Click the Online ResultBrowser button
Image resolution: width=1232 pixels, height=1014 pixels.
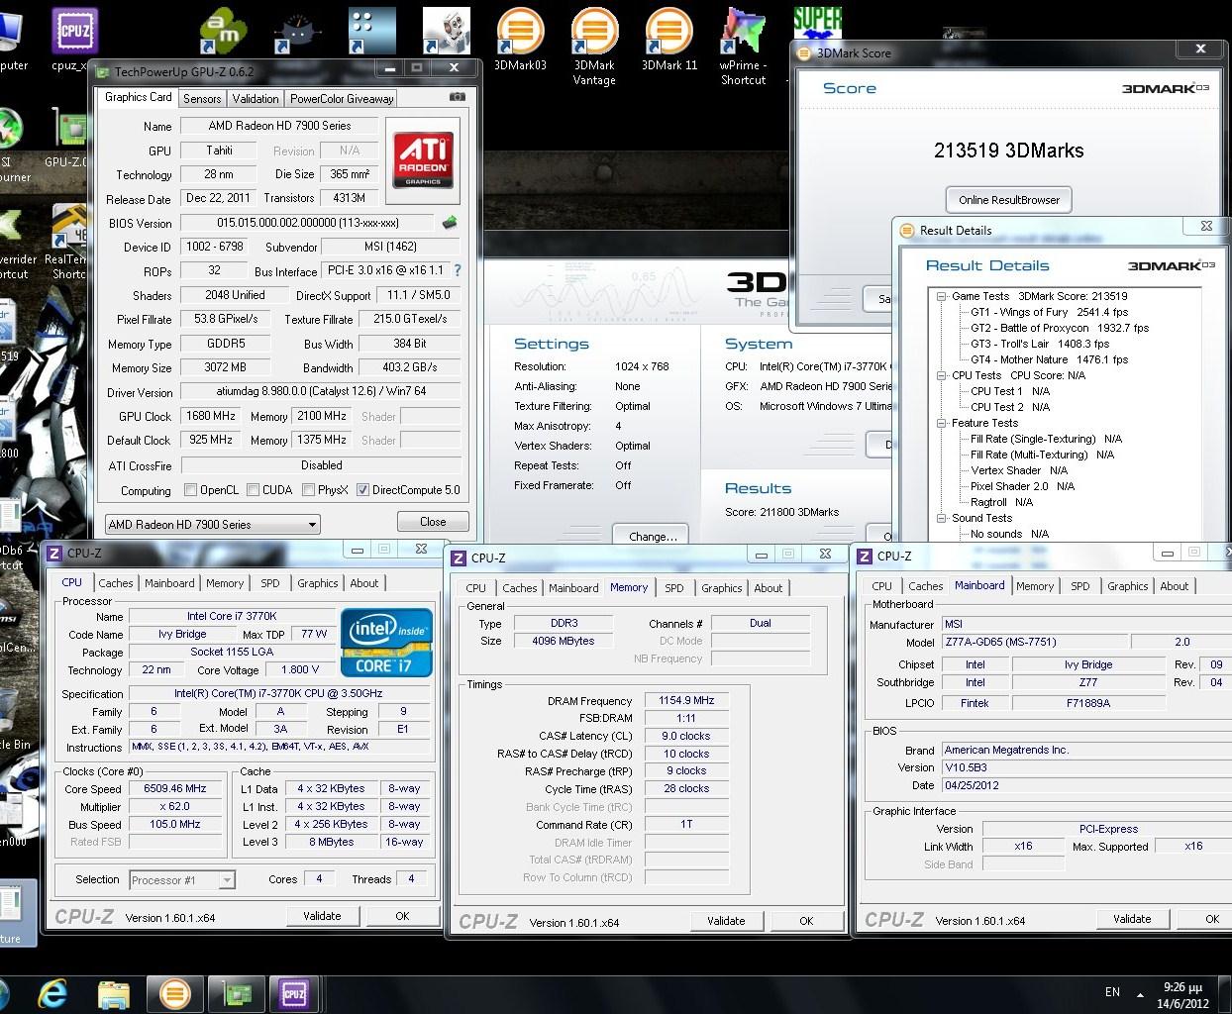coord(1008,199)
